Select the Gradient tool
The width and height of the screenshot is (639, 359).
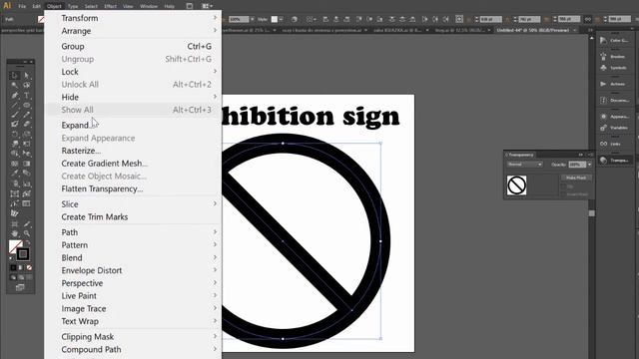27,164
